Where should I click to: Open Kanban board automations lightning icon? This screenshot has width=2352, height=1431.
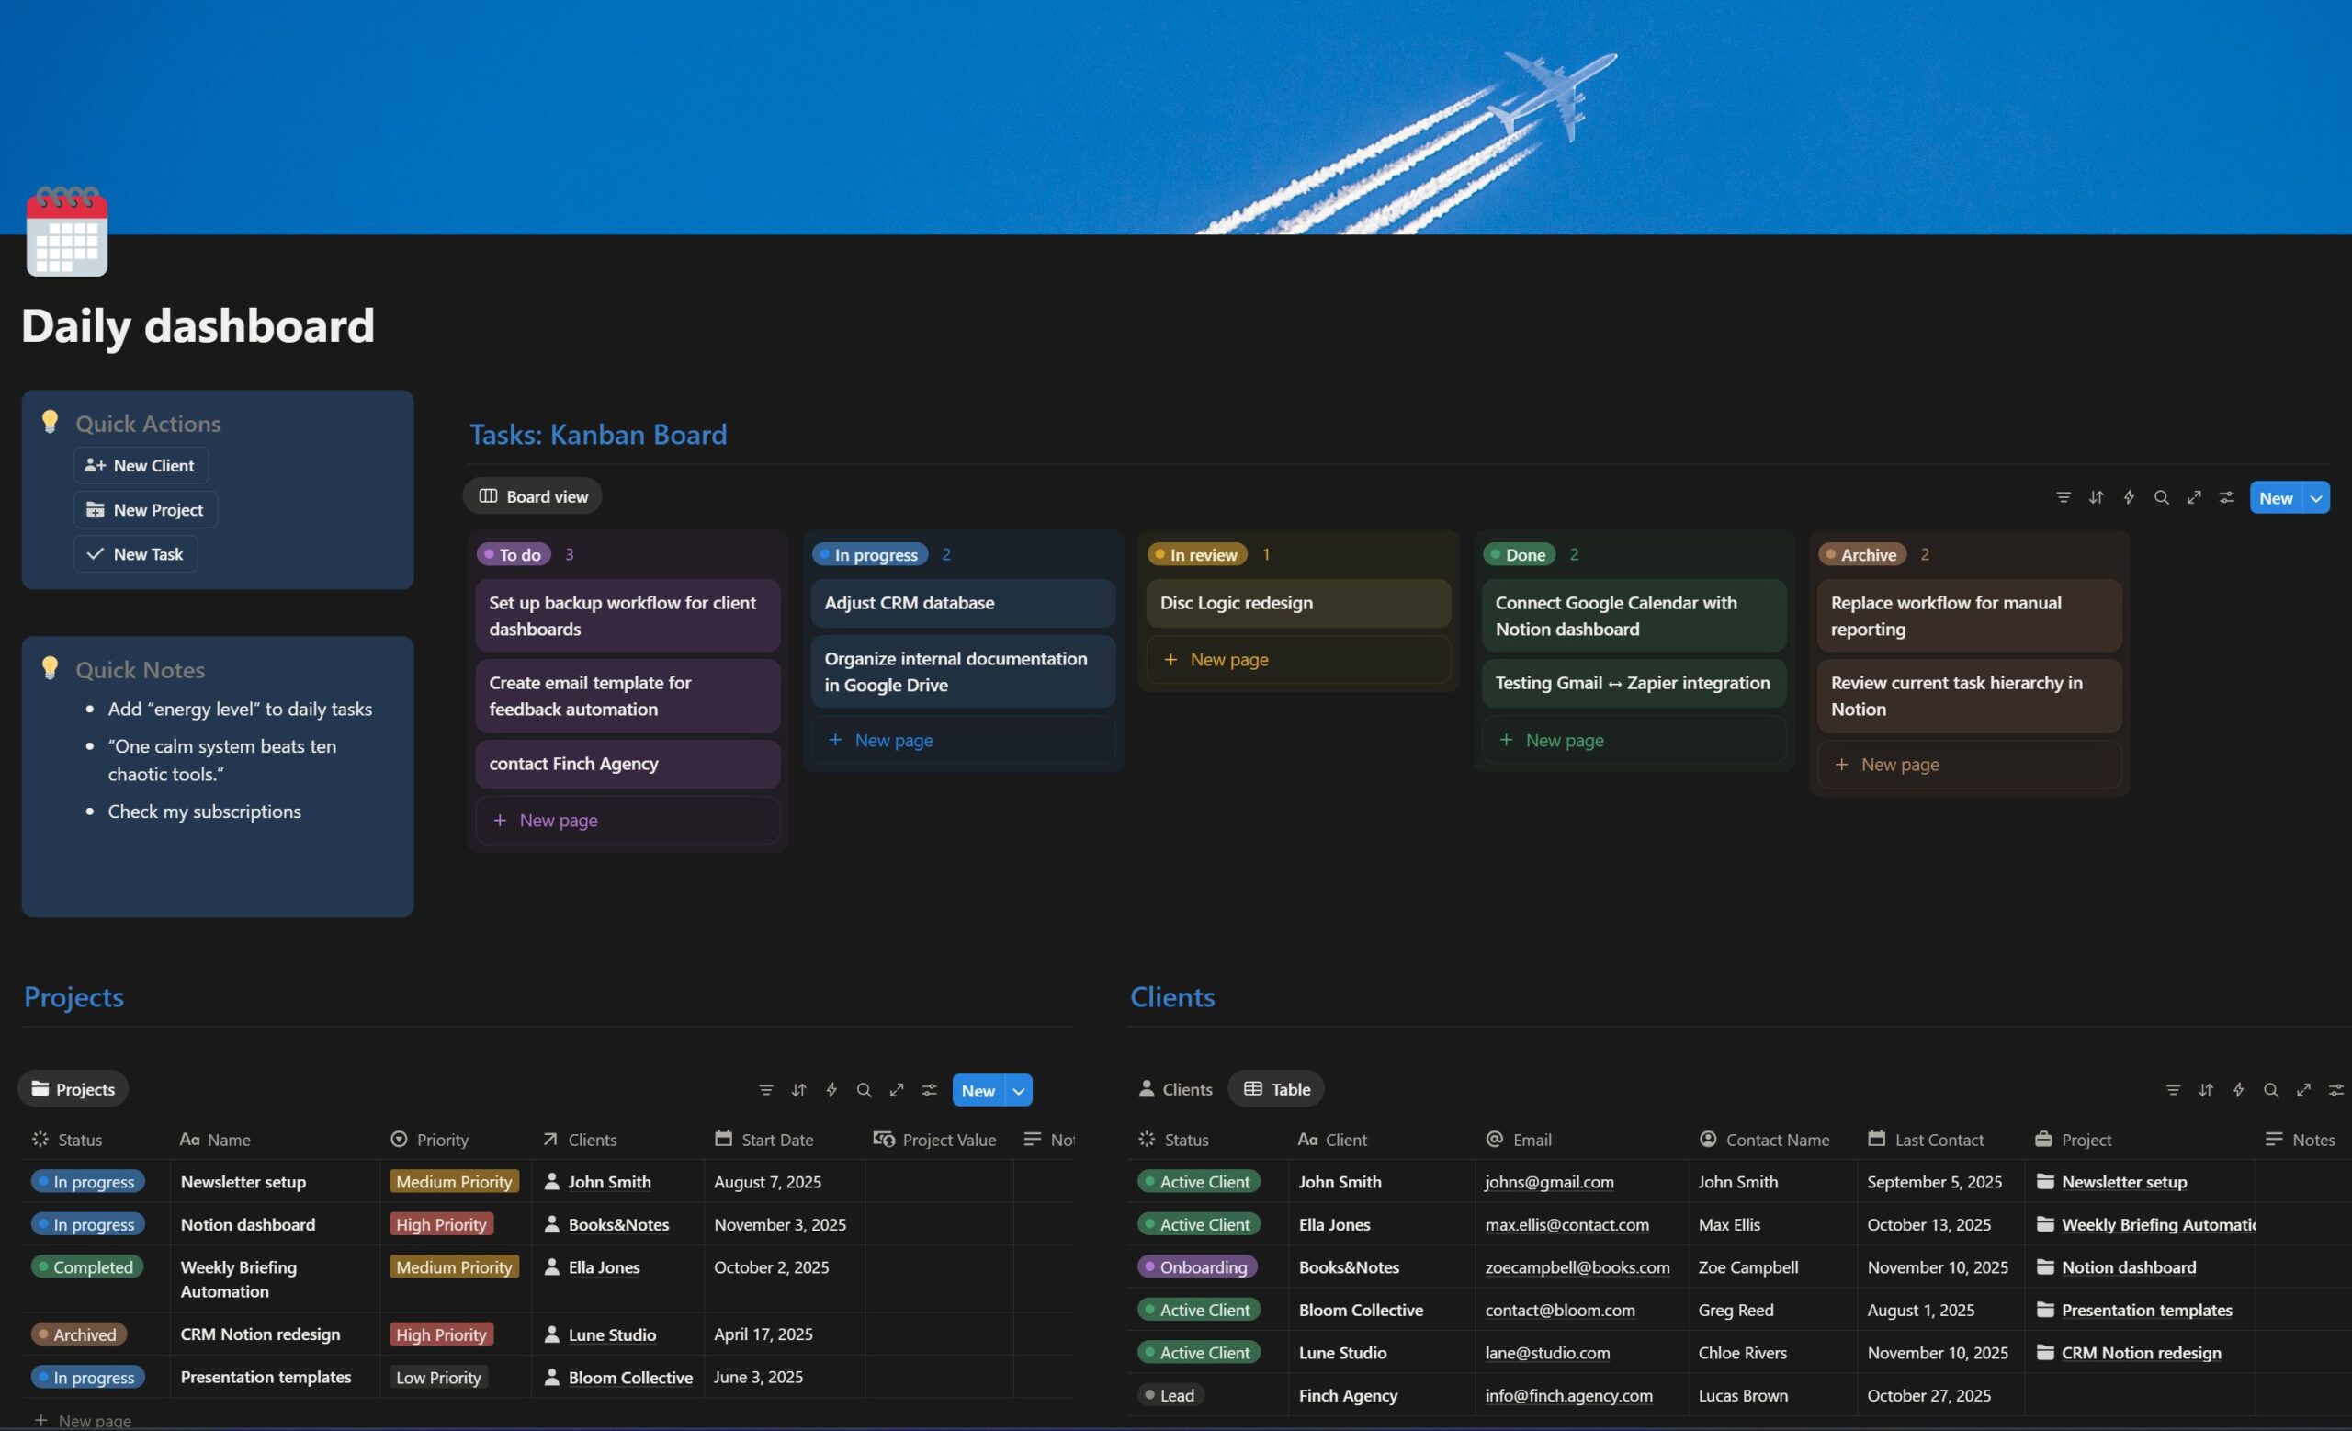pyautogui.click(x=2129, y=497)
